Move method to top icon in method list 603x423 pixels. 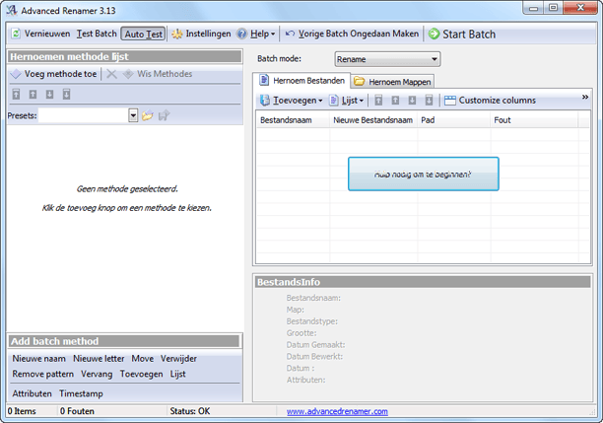point(16,94)
